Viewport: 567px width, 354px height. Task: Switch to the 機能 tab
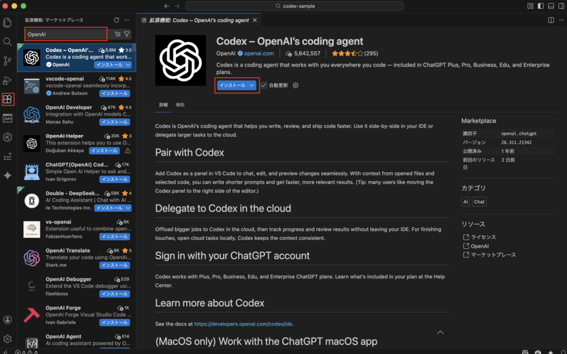[x=181, y=105]
